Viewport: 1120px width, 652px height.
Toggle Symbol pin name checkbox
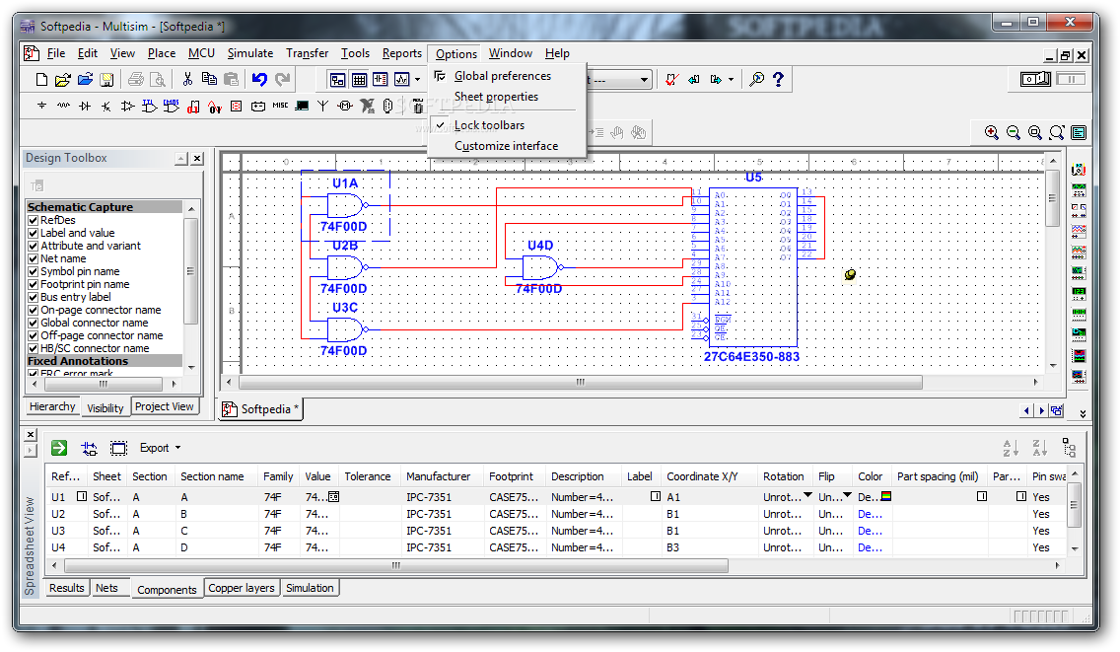coord(33,271)
